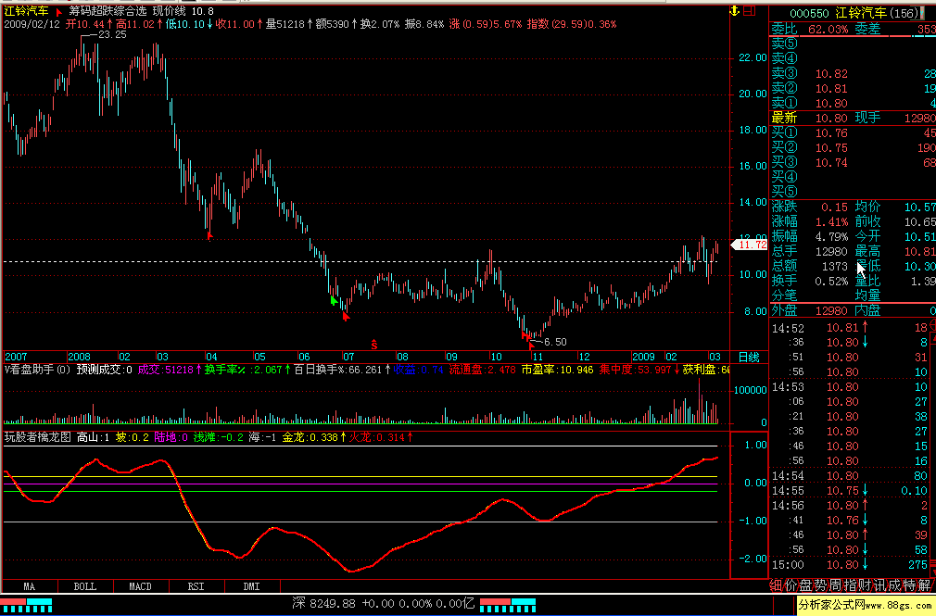Select the 成 tab in the quote panel
Image resolution: width=936 pixels, height=616 pixels.
point(895,585)
